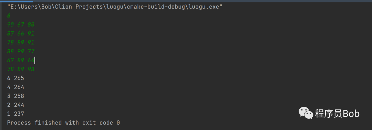Click the WeChat logo in the watermark
The image size is (372, 130).
[x=306, y=113]
